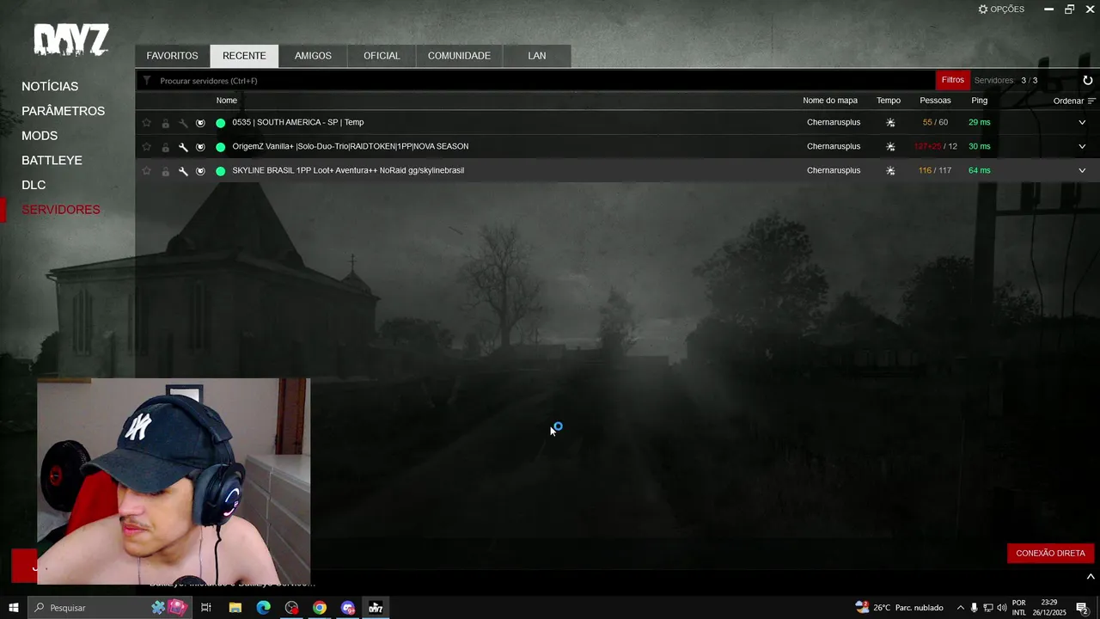Expand the bottom status panel chevron
Image resolution: width=1100 pixels, height=619 pixels.
point(1091,577)
